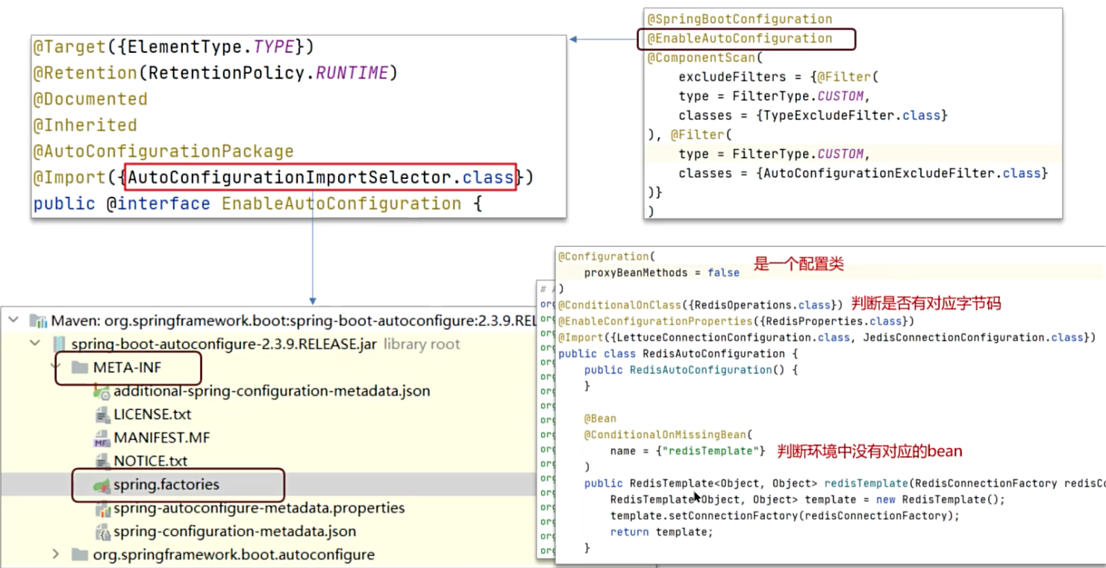Select the spring.factories file name
Viewport: 1106px width, 568px height.
click(x=166, y=485)
